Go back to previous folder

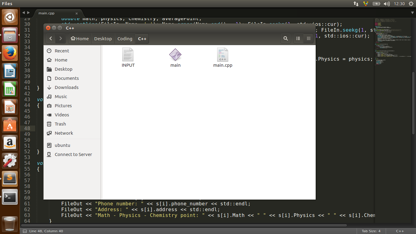pos(51,39)
